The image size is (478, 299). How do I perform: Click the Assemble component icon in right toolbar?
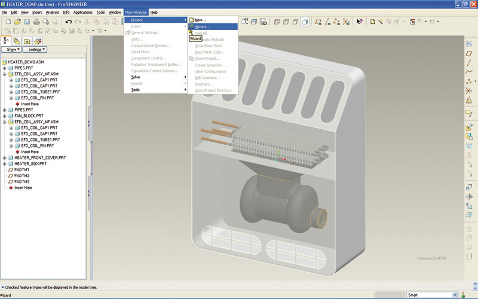pyautogui.click(x=469, y=127)
